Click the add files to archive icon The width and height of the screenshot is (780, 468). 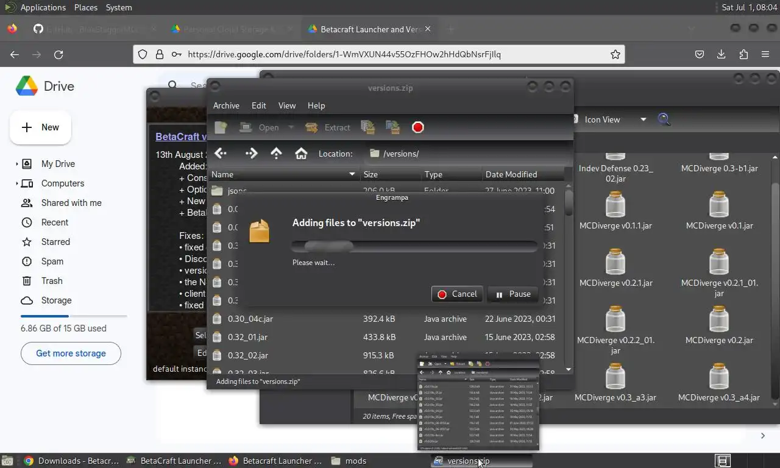(x=367, y=127)
